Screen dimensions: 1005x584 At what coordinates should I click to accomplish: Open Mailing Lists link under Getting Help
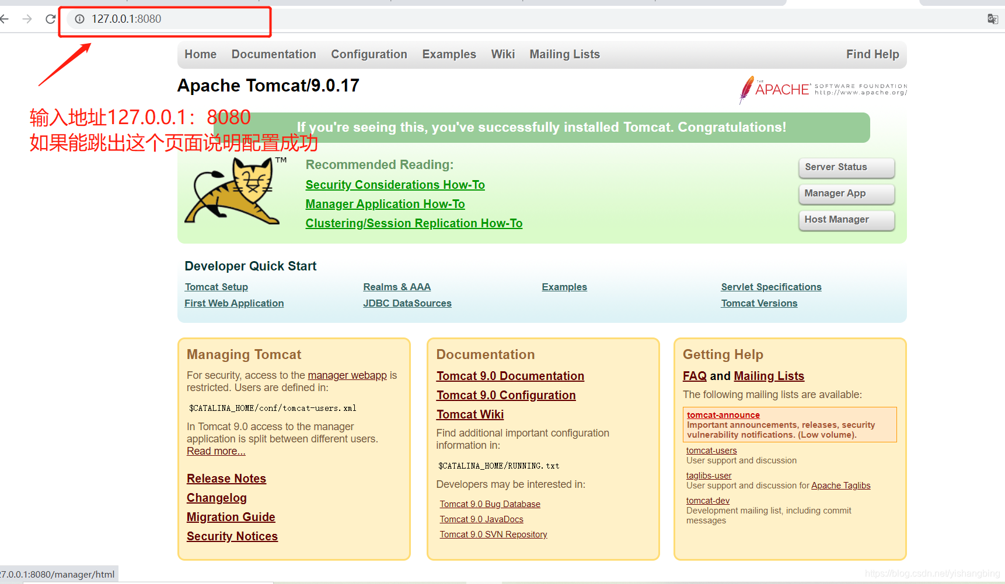769,376
